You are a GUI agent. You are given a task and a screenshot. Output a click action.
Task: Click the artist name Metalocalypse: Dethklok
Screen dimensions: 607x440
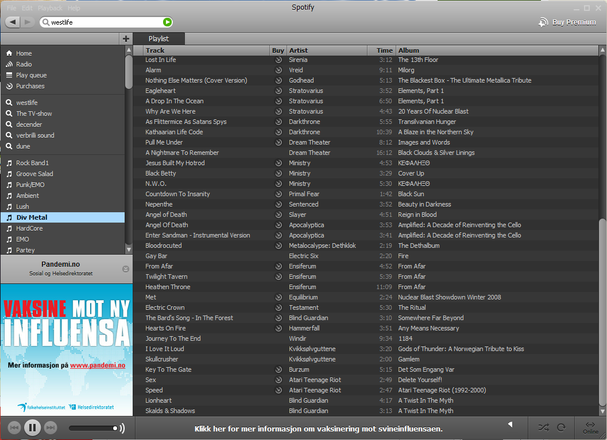click(323, 246)
